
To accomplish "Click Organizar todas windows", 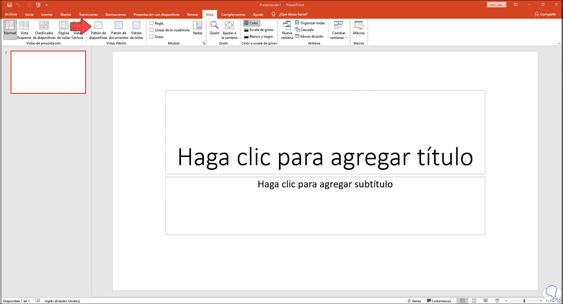I will [x=310, y=23].
